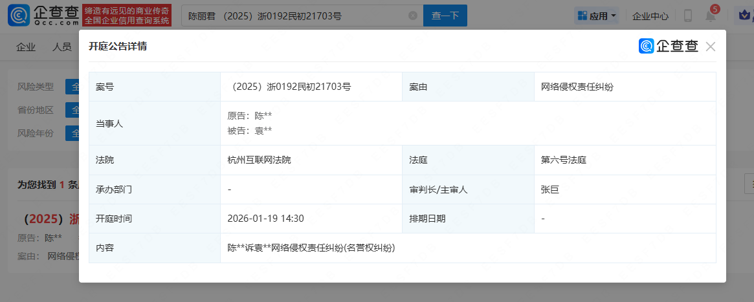Open 企业中心 in the header
Screen dimensions: 754x302
(x=650, y=16)
